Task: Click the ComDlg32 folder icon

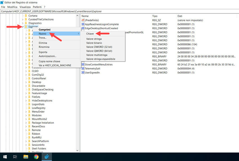Action: point(29,74)
